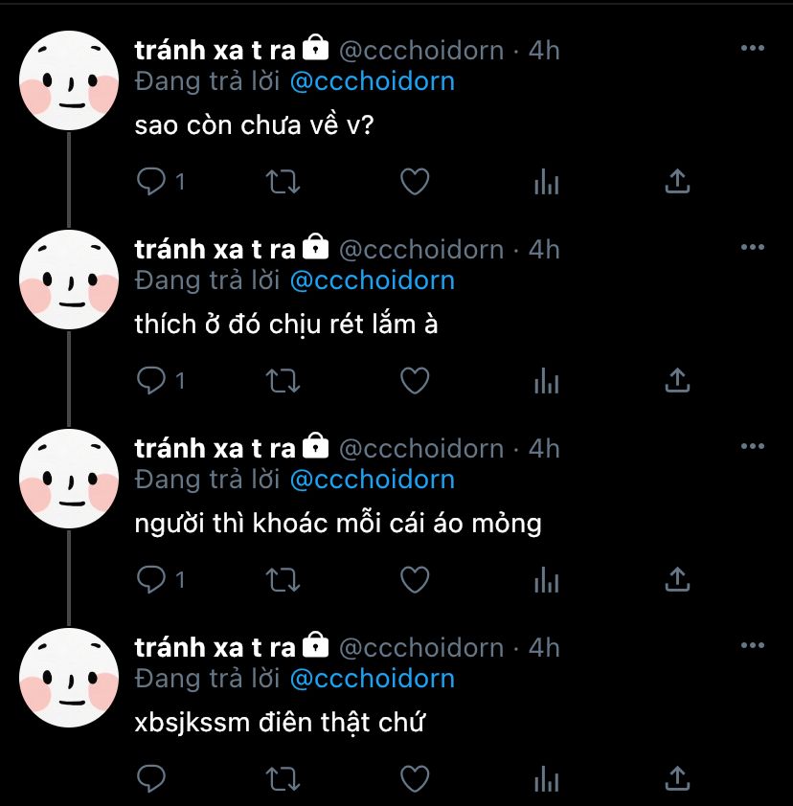Image resolution: width=793 pixels, height=806 pixels.
Task: Like the "thích ở đó chịu rét lắm à" tweet
Action: [415, 381]
